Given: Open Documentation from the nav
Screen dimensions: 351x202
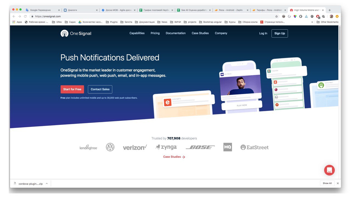Looking at the screenshot, I should 175,33.
